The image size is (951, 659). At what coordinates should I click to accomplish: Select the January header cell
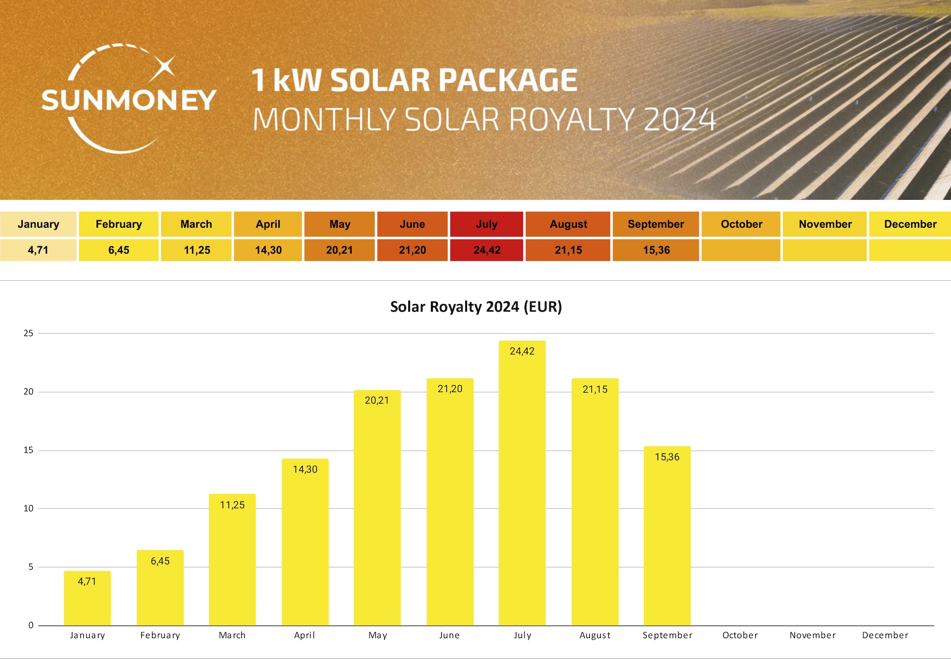point(38,224)
